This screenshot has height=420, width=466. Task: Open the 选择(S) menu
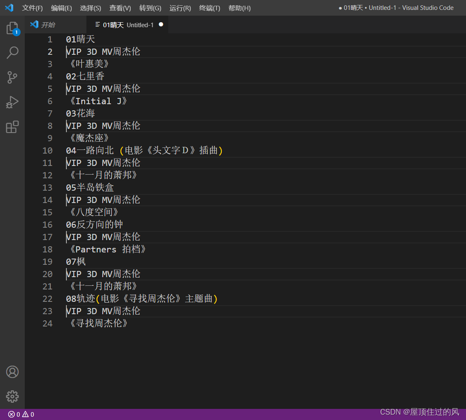90,8
